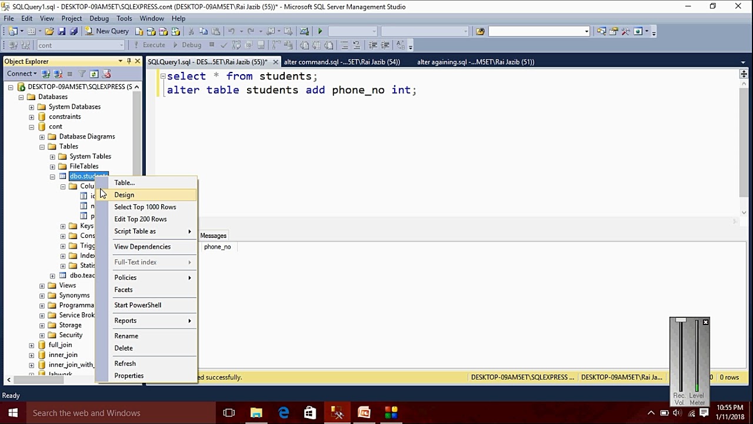Click the Undo arrow icon

(231, 31)
